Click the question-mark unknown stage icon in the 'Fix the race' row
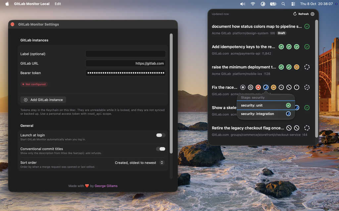This screenshot has height=211, width=339. click(297, 87)
